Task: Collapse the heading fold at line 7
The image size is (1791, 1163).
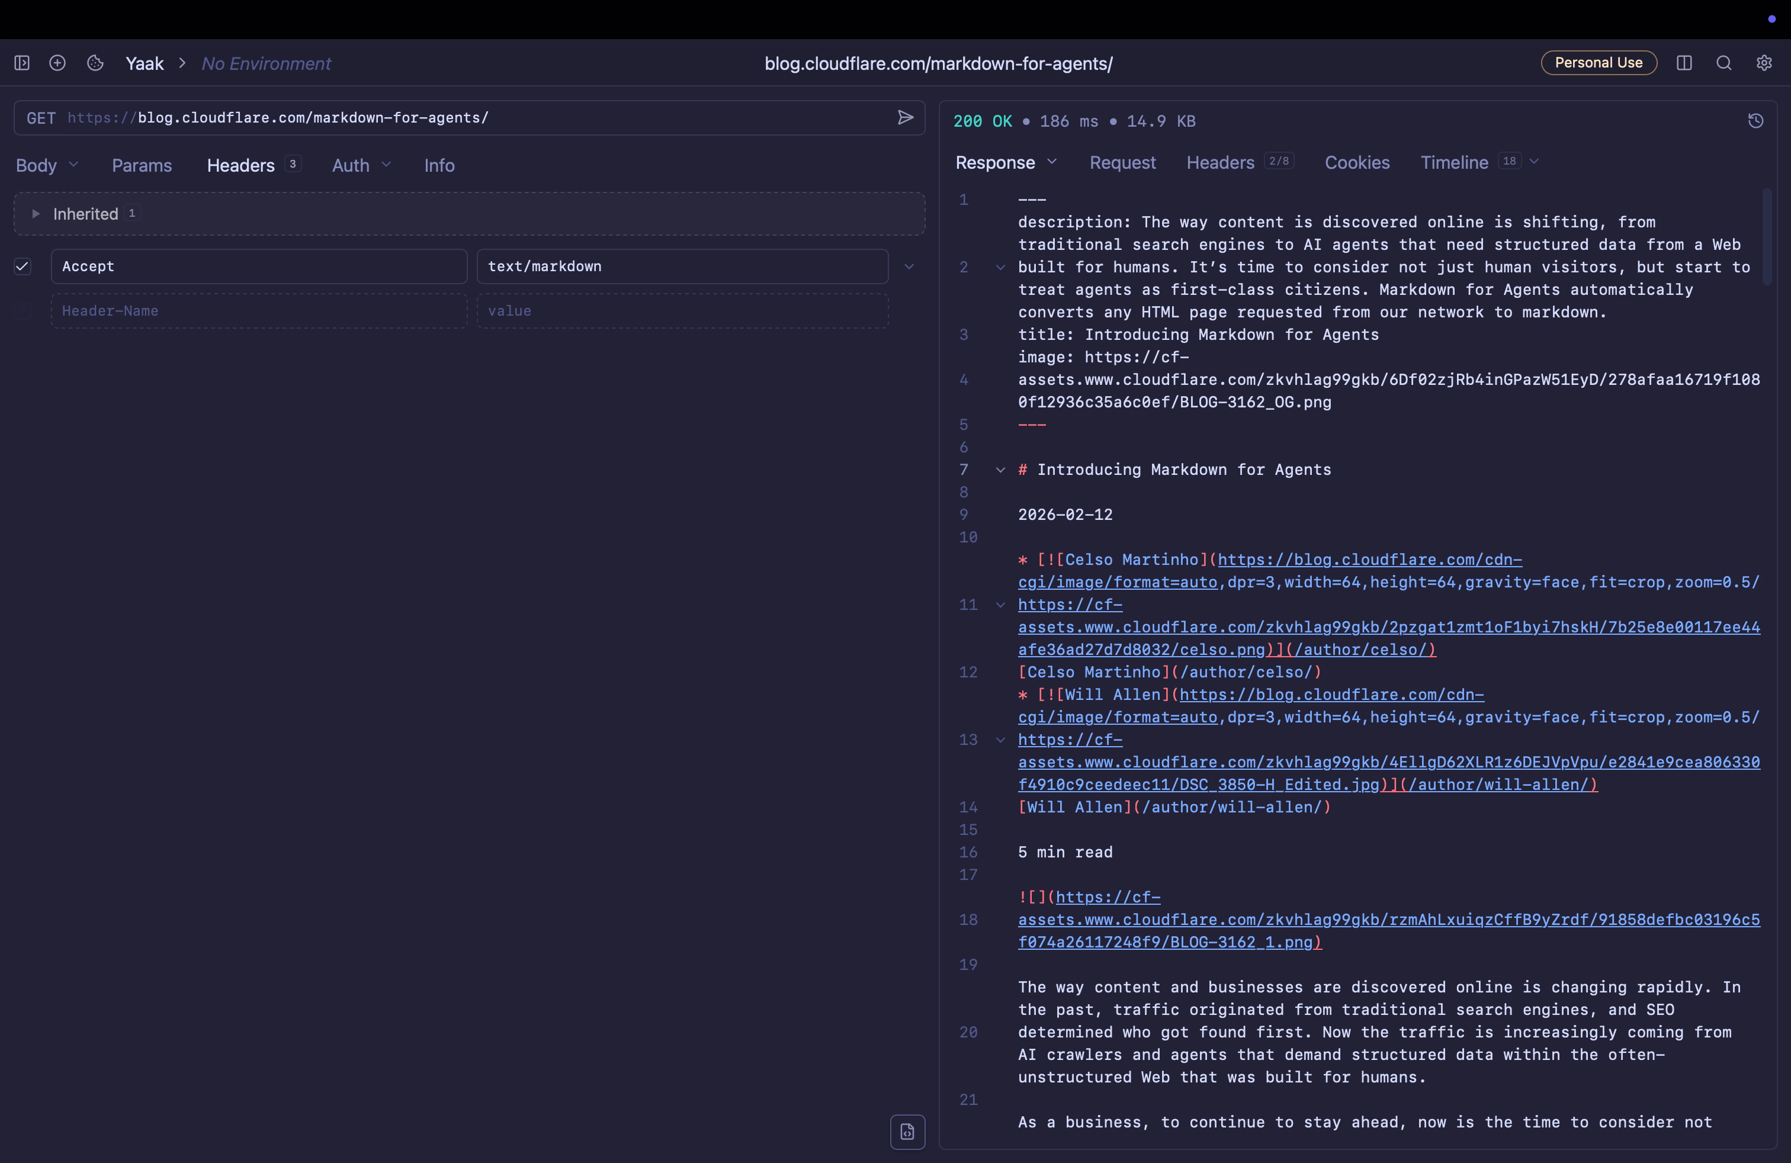Action: (1000, 470)
